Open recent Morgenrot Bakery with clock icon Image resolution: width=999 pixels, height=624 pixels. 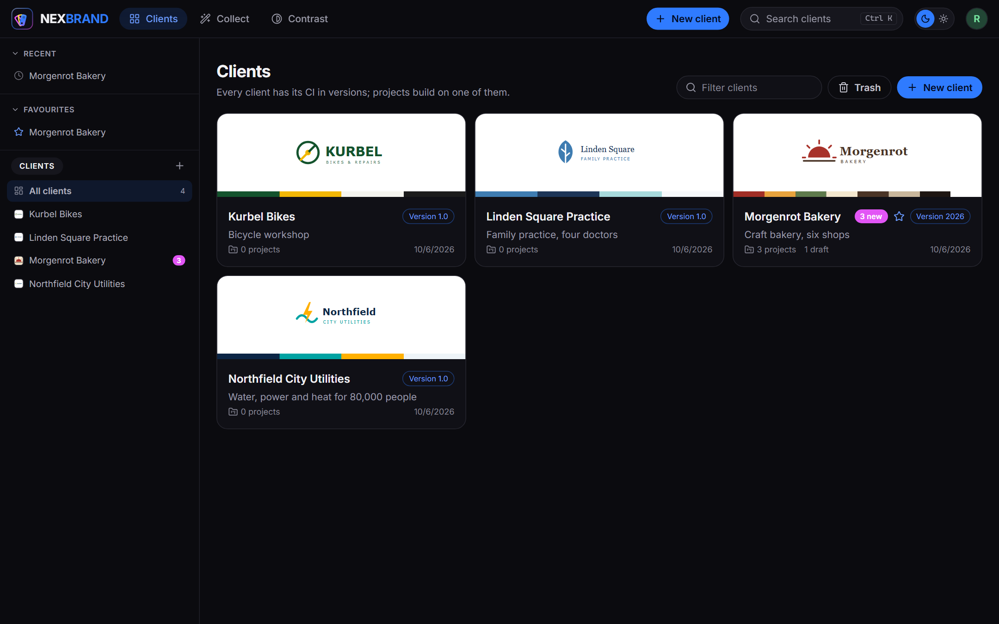[99, 76]
